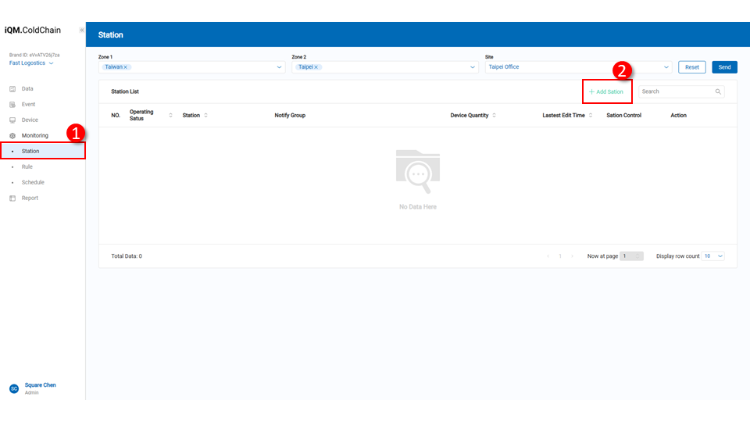Click the Add Station button
750x422 pixels.
[606, 92]
